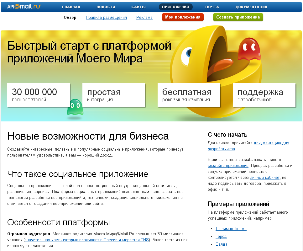Click the Мои приложения red button

pyautogui.click(x=183, y=17)
